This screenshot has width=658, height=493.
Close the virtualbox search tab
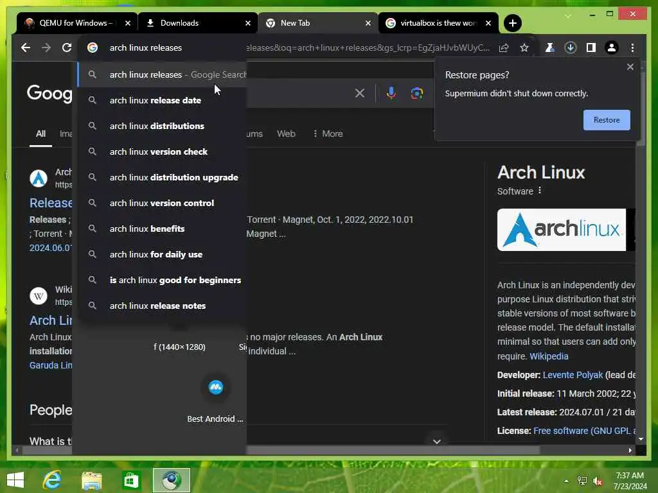[x=488, y=23]
